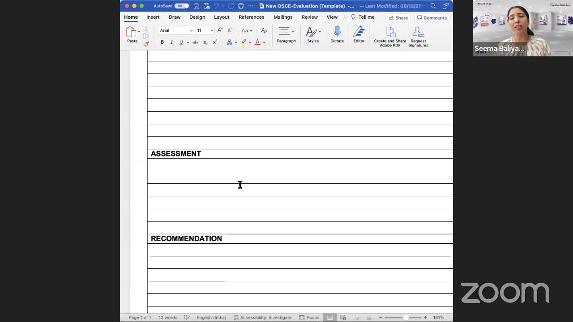
Task: Expand underline style arrow
Action: 188,42
